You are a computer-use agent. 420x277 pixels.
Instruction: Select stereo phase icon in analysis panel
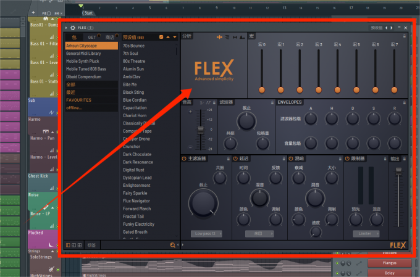click(235, 37)
